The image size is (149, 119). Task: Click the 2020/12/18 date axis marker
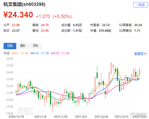pos(16,116)
